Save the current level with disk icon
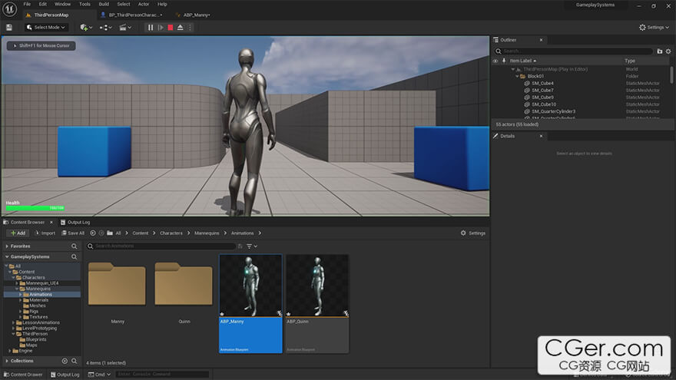The width and height of the screenshot is (676, 380). coord(8,27)
